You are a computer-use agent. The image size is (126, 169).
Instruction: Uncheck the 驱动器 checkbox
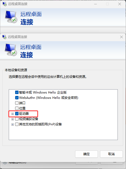17,114
